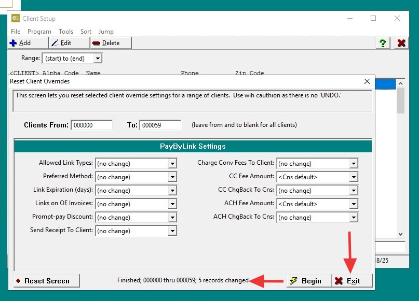Expand Send Receipt To Client dropdown
419x301 pixels.
coord(172,231)
